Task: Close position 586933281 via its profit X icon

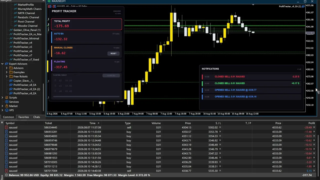Action: (314, 132)
